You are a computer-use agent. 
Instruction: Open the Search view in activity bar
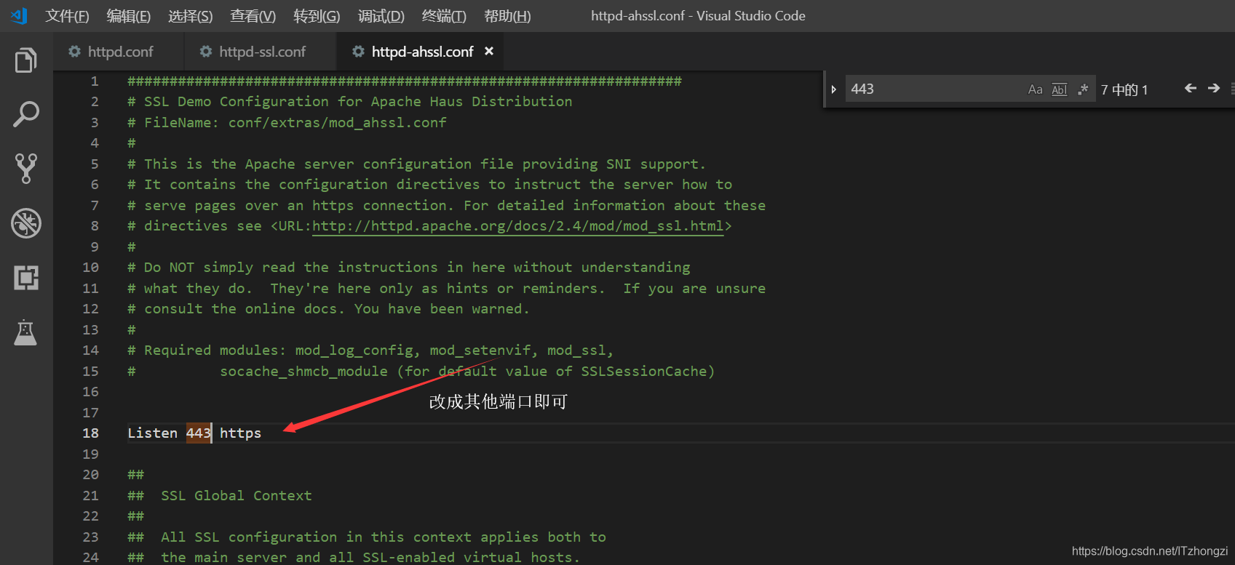coord(26,114)
